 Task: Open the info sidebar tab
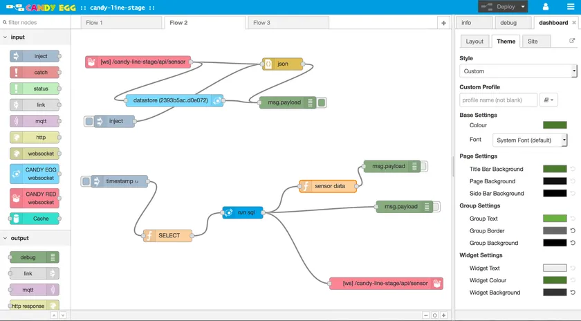pyautogui.click(x=474, y=23)
